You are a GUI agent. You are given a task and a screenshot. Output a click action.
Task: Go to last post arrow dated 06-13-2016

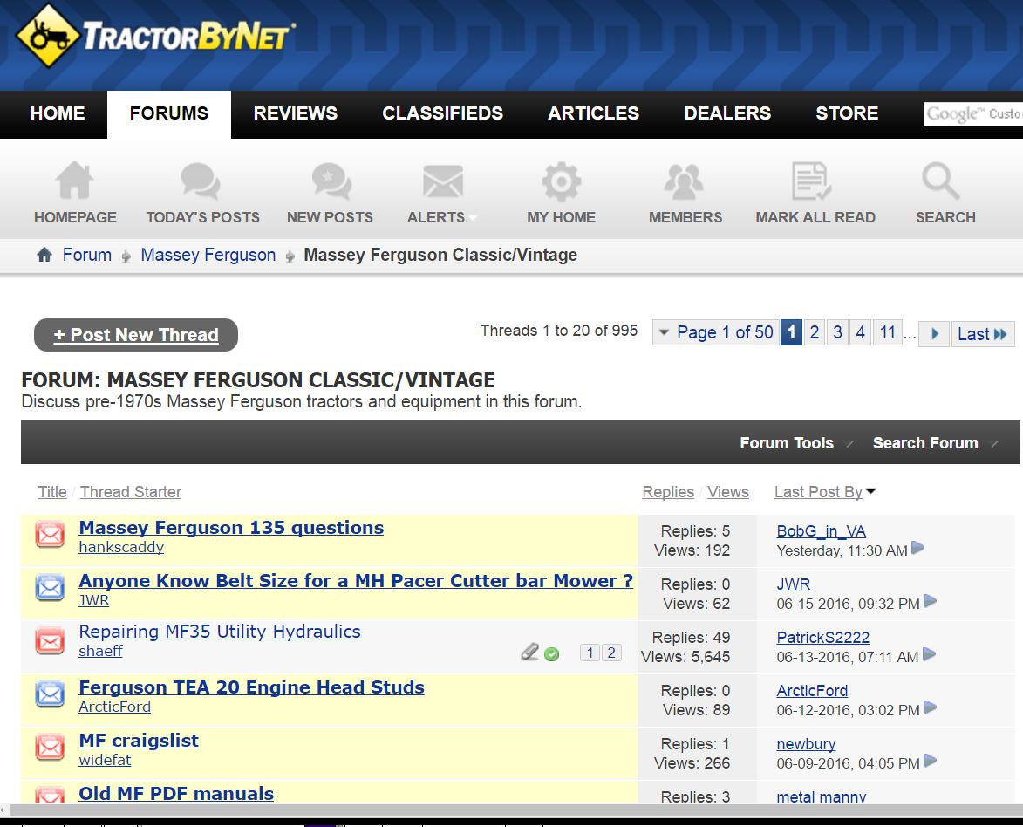tap(930, 654)
